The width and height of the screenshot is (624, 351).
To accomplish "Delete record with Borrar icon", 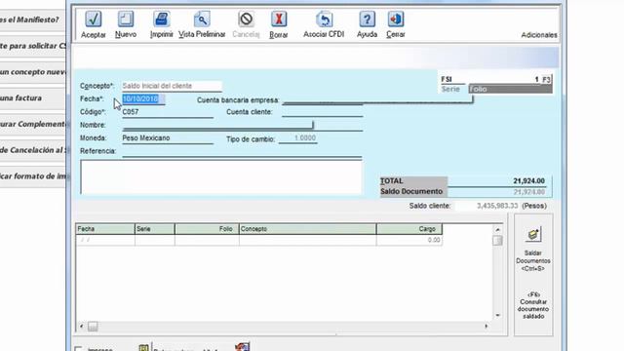I will tap(279, 19).
